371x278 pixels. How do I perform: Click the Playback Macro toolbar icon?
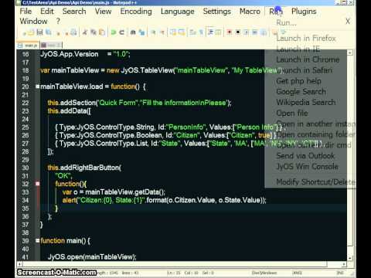[246, 32]
